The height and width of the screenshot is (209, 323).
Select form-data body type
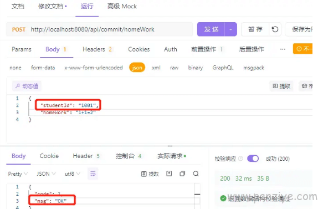click(x=43, y=68)
